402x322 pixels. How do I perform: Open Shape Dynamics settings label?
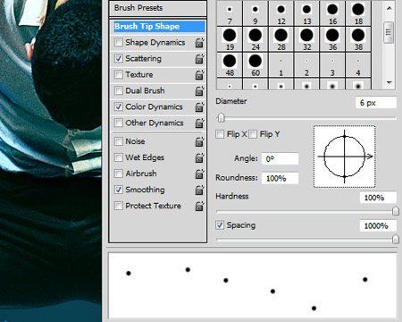coord(155,42)
